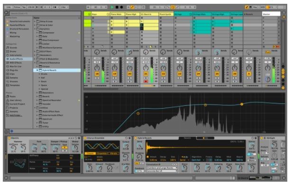
Task: Toggle the Chorus-Ensemble device on/off
Action: point(85,138)
